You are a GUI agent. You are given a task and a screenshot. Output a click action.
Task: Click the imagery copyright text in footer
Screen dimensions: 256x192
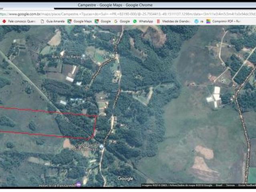(176, 185)
